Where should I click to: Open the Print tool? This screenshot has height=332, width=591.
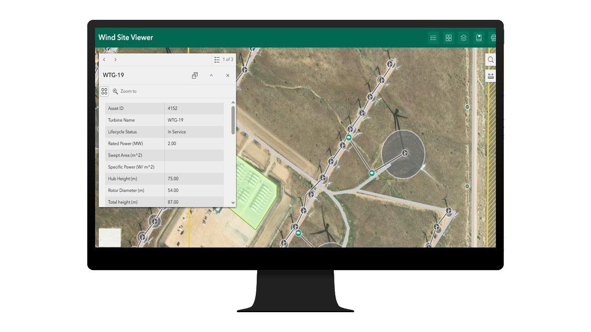tap(493, 38)
